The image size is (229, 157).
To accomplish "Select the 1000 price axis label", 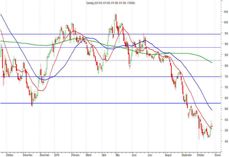I will [x=225, y=22].
